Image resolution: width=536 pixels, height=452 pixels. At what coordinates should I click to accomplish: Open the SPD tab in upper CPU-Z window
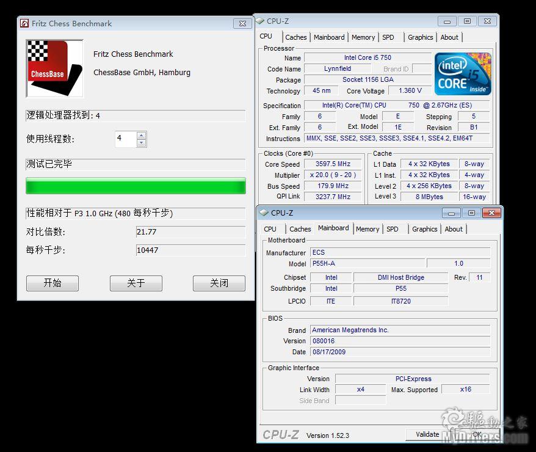388,37
